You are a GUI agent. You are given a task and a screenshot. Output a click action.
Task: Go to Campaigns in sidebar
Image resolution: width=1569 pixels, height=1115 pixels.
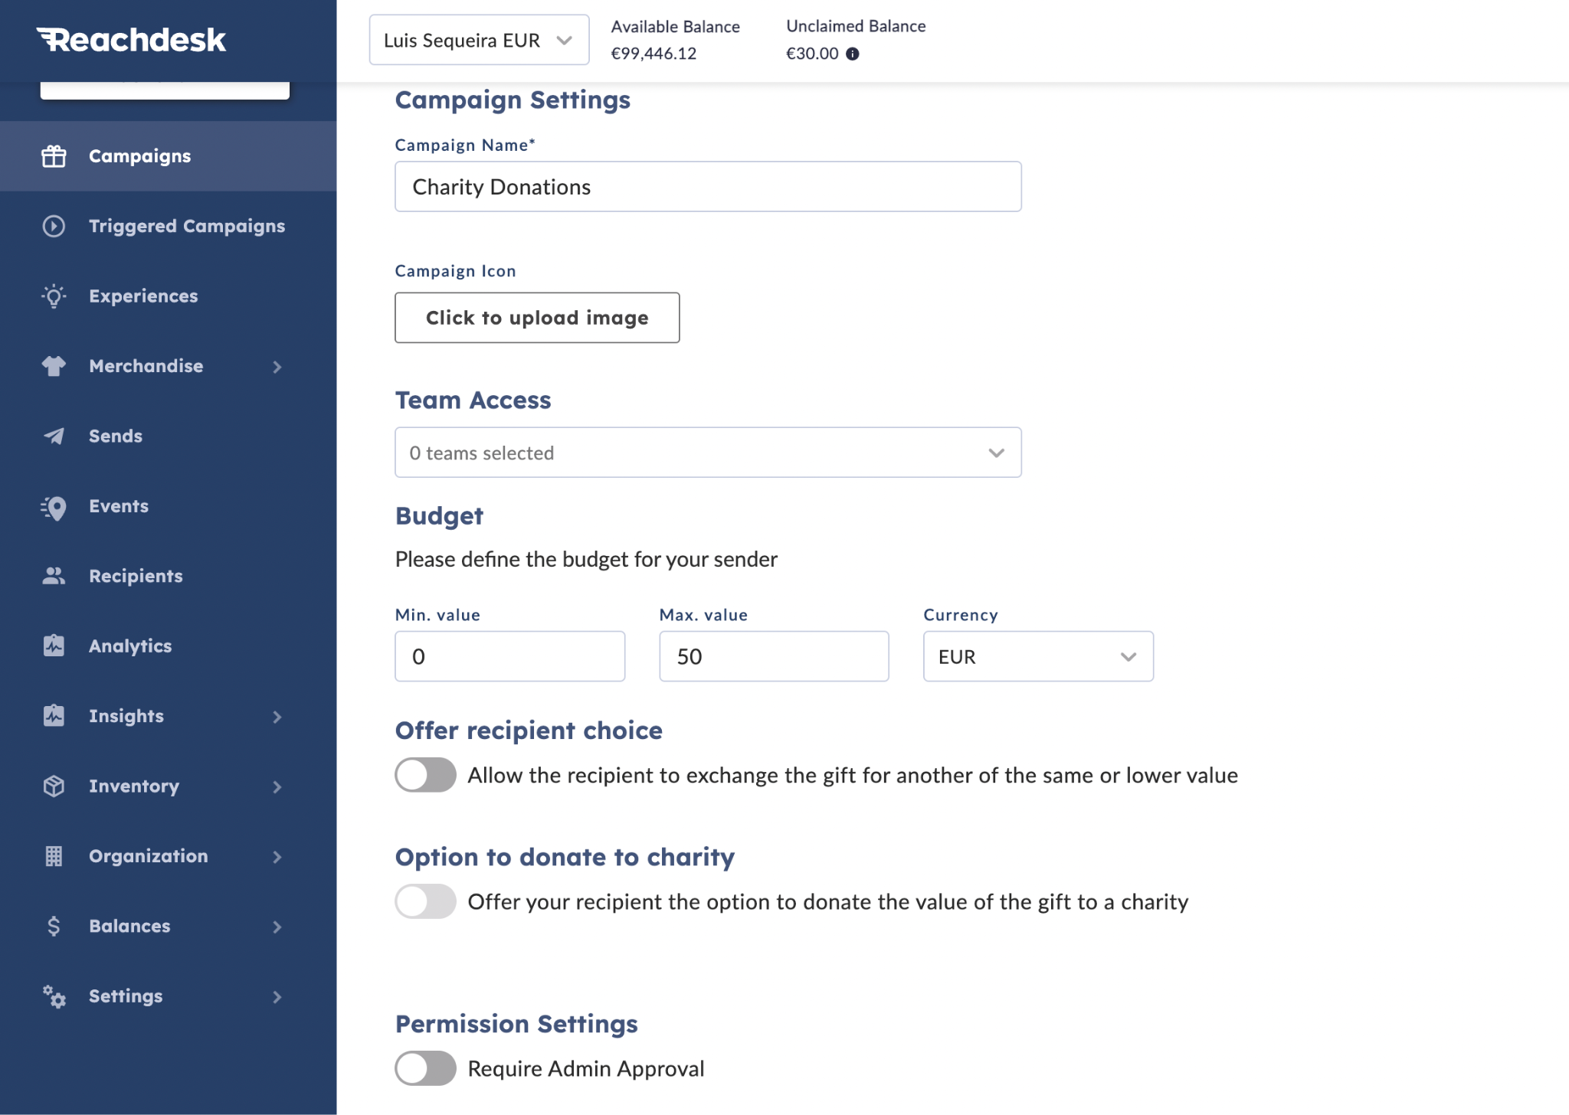tap(168, 156)
